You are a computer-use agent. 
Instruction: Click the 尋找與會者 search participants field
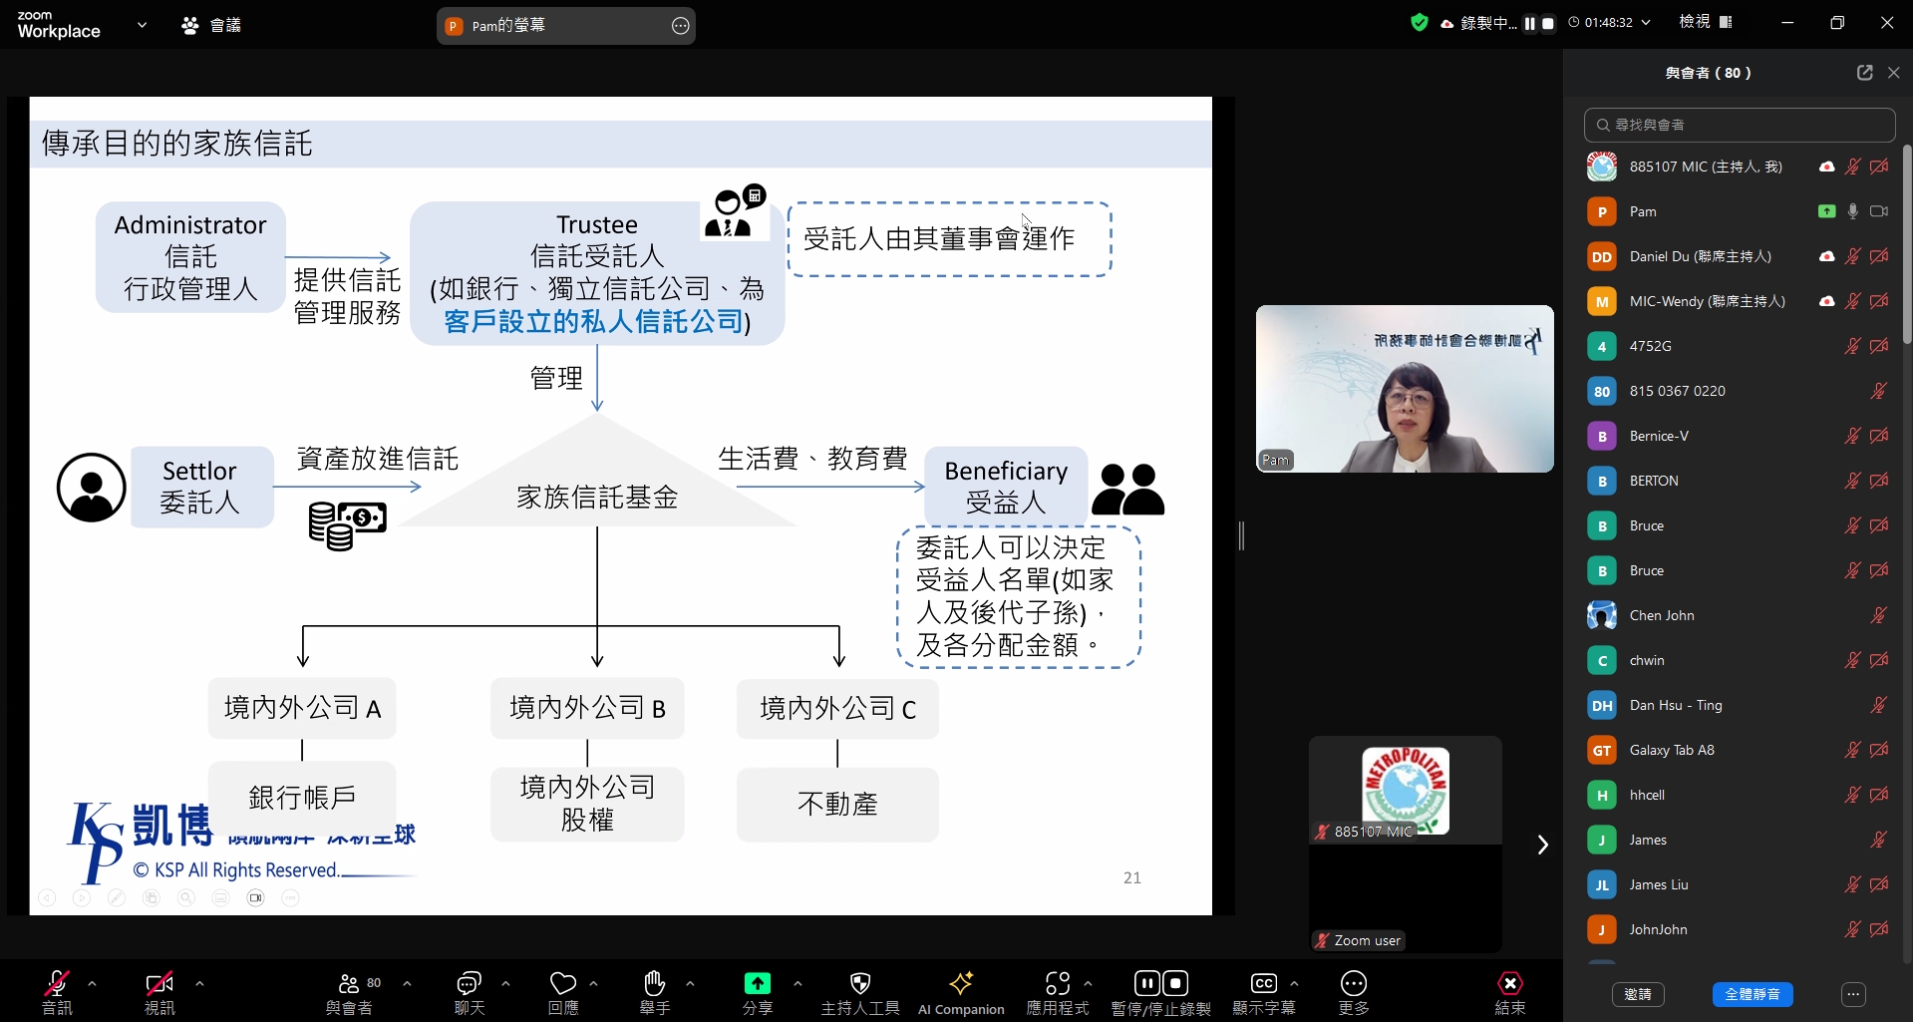1740,125
